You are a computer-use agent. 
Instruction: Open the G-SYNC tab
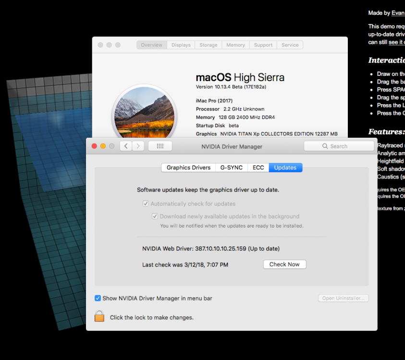(232, 168)
